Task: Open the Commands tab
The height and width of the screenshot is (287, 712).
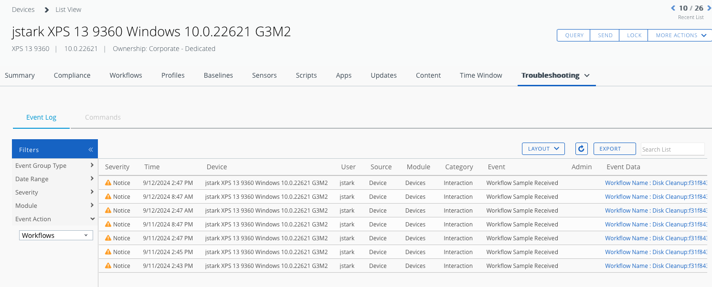Action: click(x=103, y=117)
